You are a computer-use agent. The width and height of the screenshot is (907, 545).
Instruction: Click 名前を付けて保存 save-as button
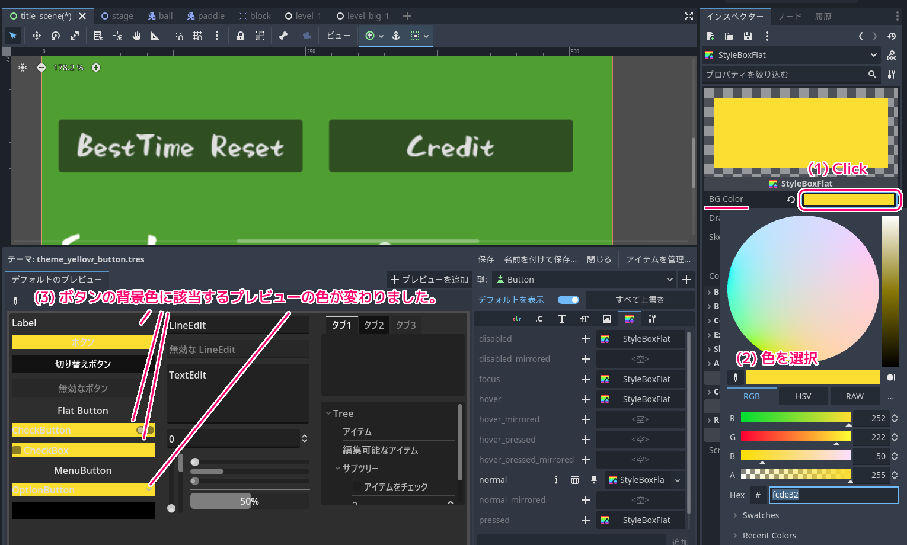tap(540, 259)
